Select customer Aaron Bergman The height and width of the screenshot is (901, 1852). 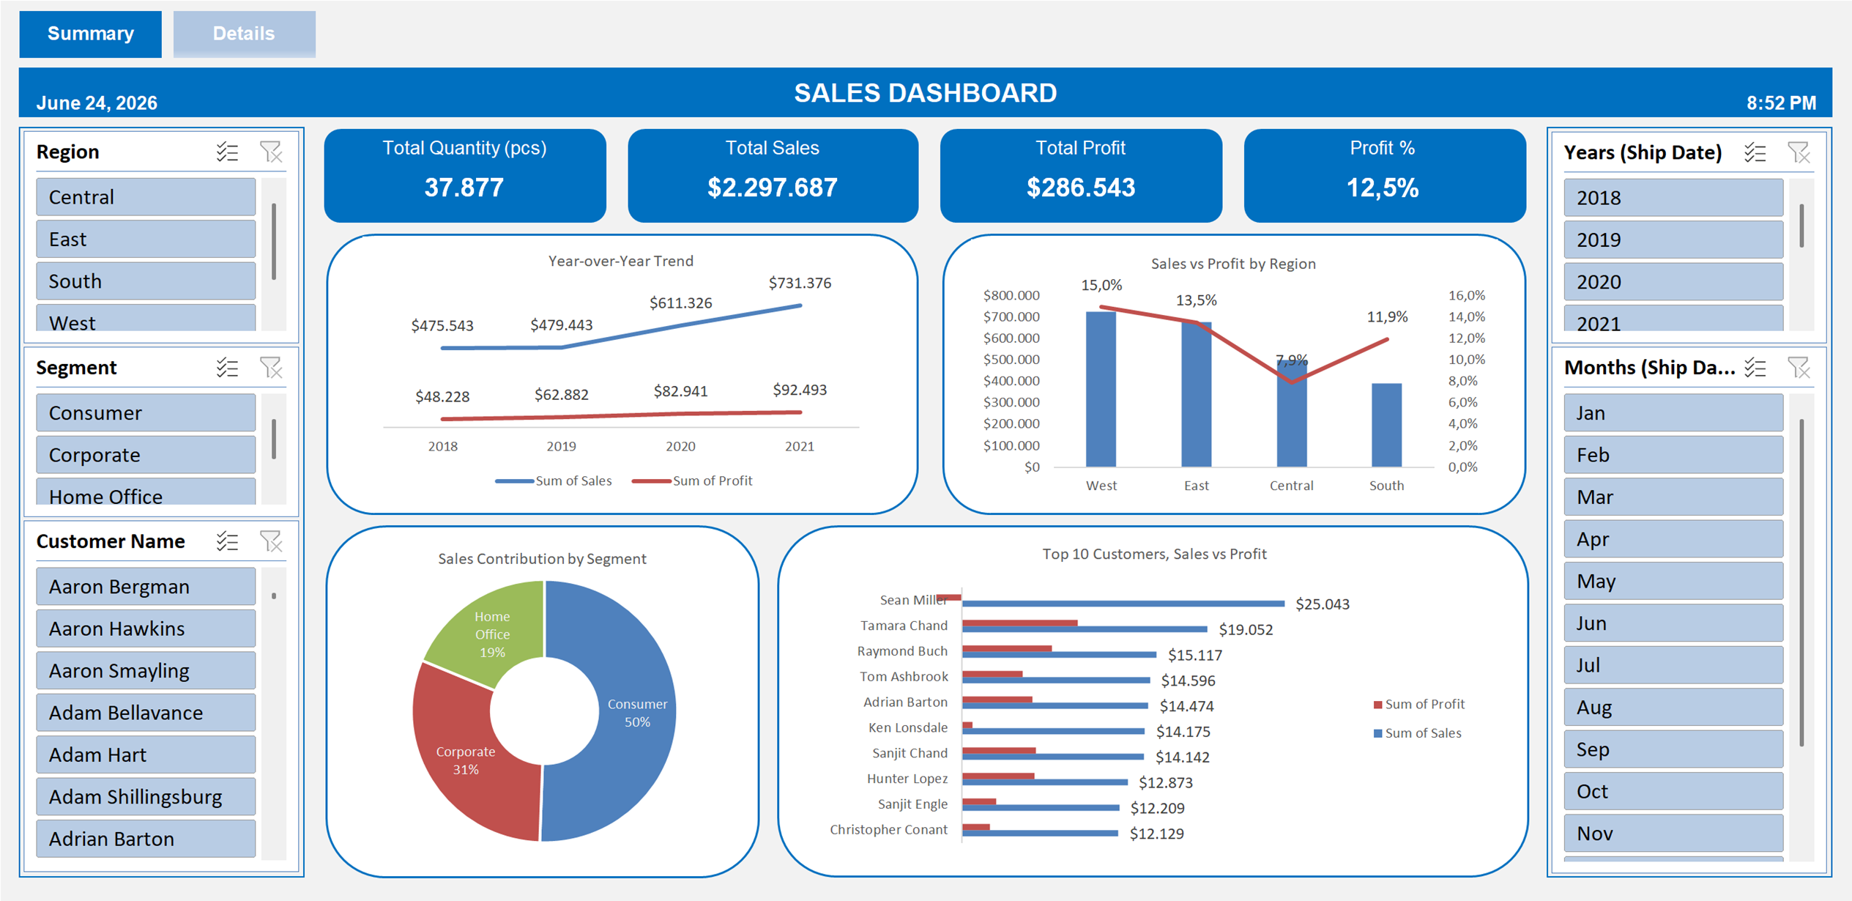pos(146,586)
